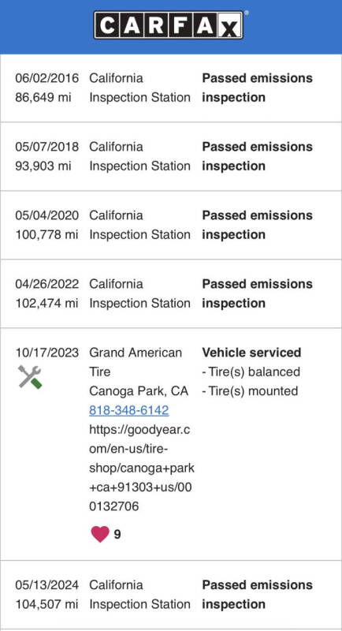Screen dimensions: 342x631
Task: Click Grand American Tire shop name
Action: click(x=136, y=362)
